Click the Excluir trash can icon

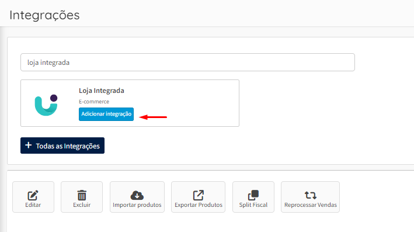(82, 195)
